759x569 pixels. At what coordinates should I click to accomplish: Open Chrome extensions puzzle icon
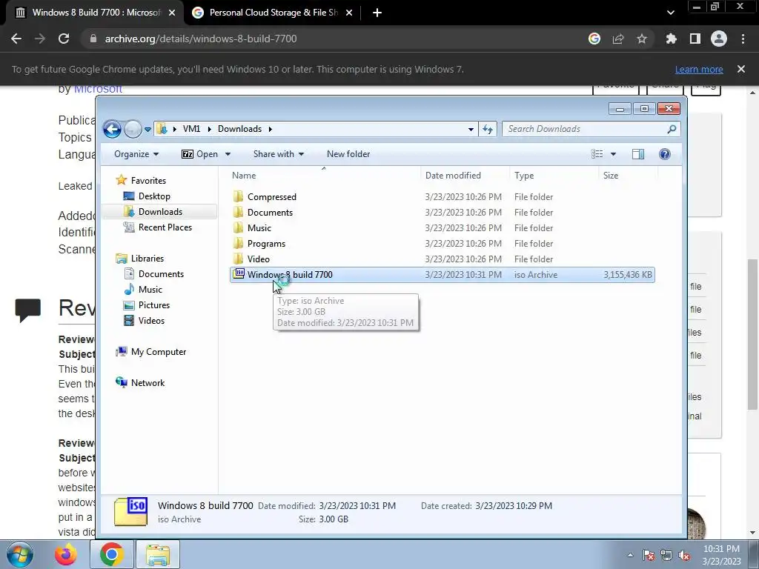pyautogui.click(x=672, y=39)
